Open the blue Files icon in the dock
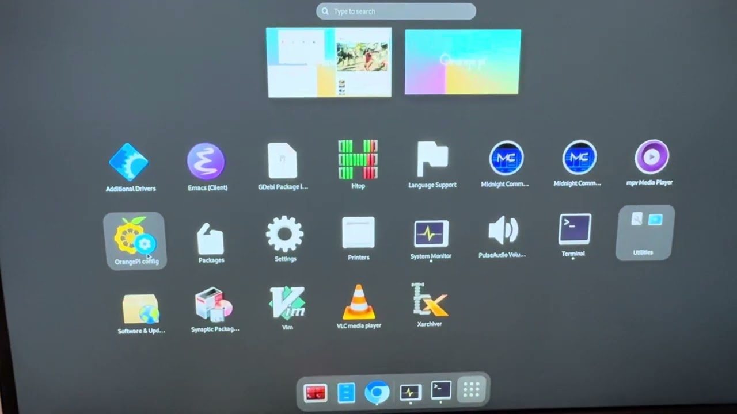The image size is (737, 414). [346, 393]
